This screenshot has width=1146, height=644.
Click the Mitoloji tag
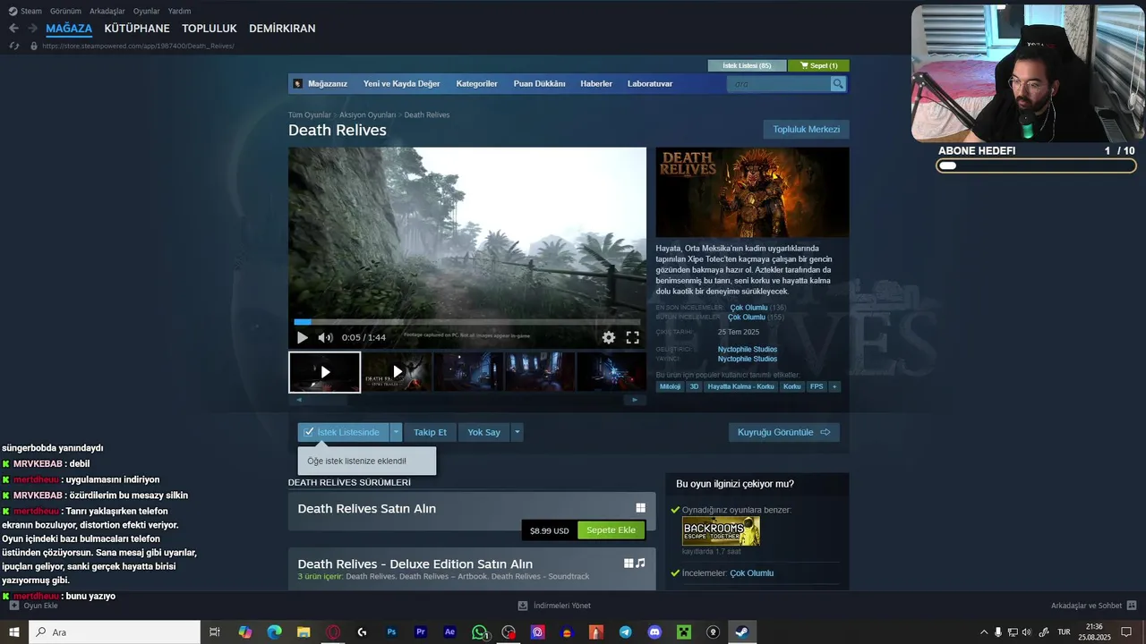(670, 387)
